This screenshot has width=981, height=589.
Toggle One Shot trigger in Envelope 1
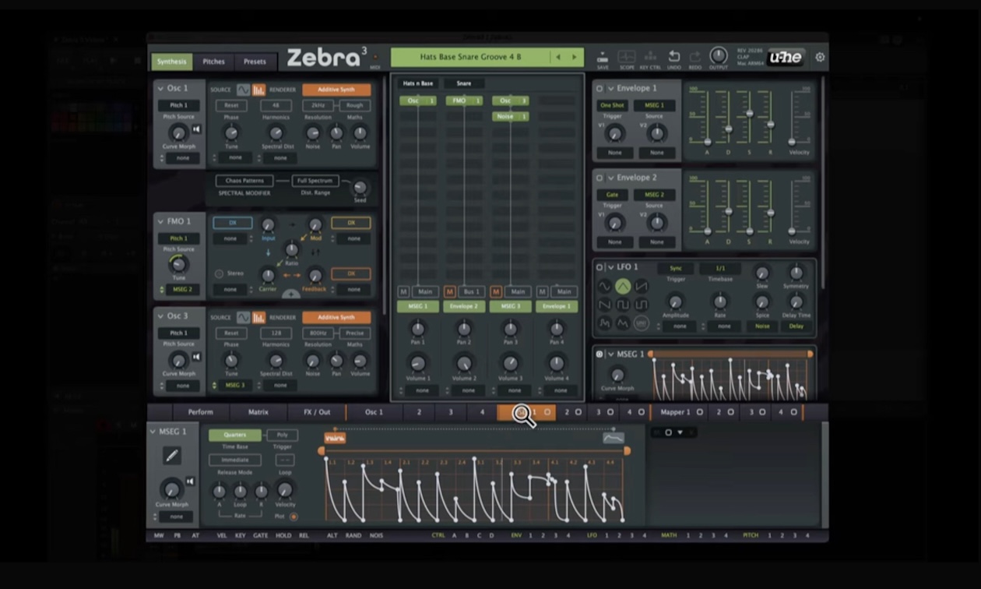coord(613,104)
